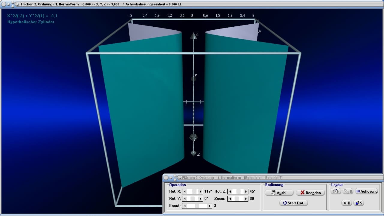Decrease Rot. Z with its left arrow
Image resolution: width=384 pixels, height=216 pixels.
pyautogui.click(x=230, y=191)
